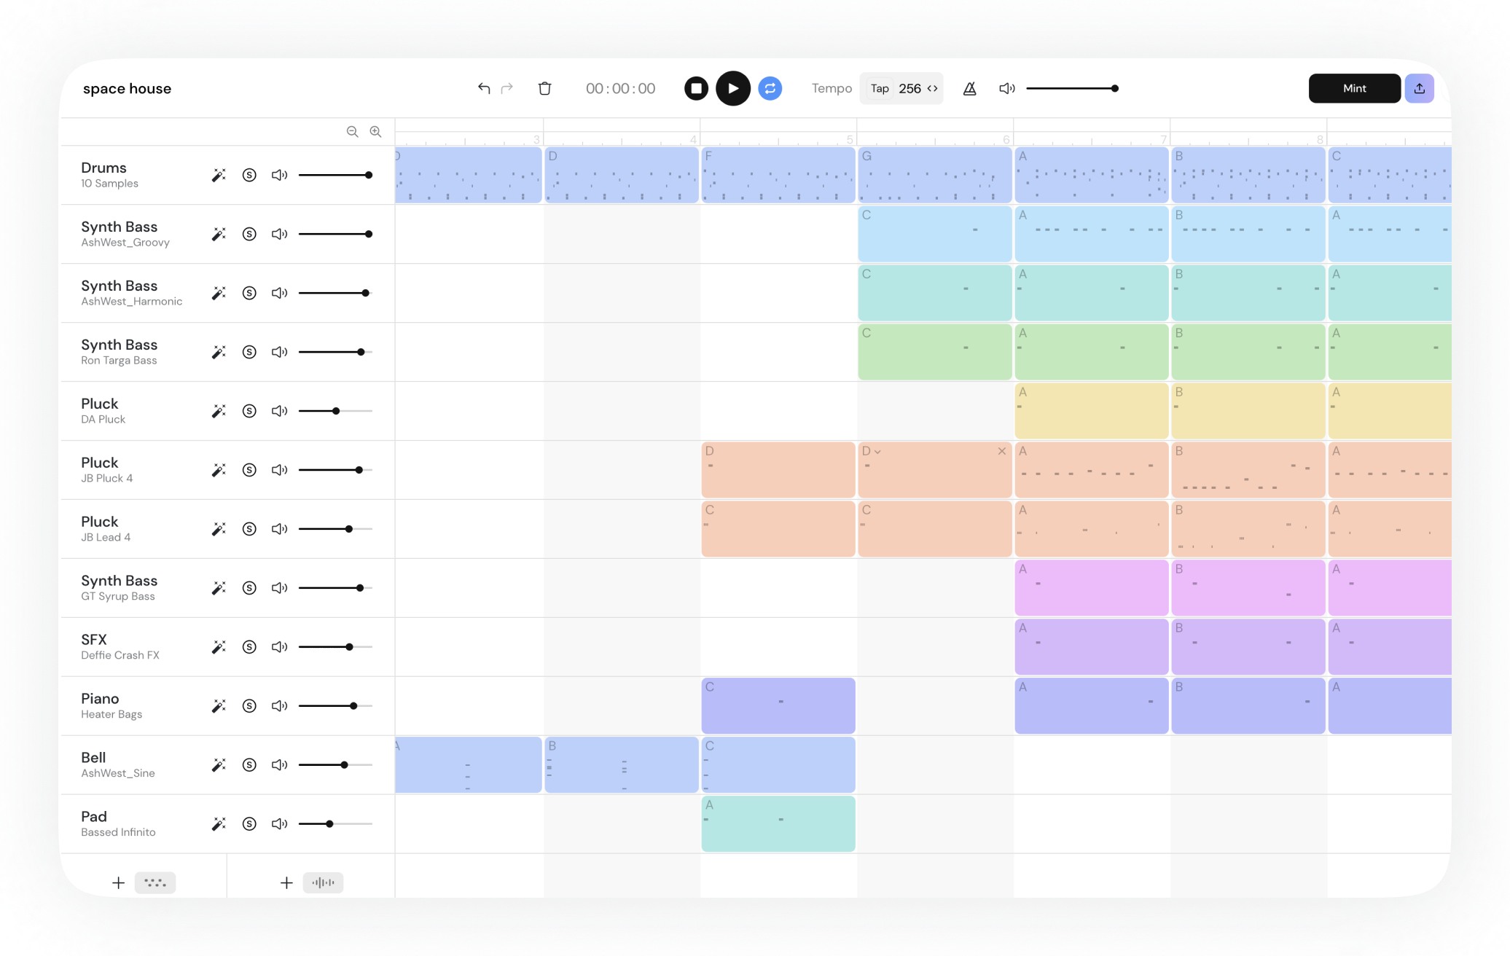Open magic wand for Drums track

[219, 175]
